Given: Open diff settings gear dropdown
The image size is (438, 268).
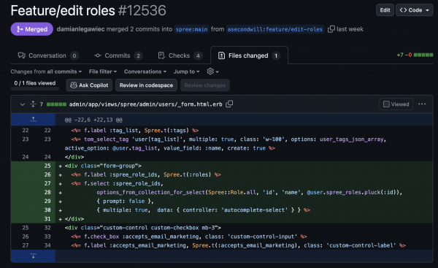Looking at the screenshot, I should click(212, 72).
